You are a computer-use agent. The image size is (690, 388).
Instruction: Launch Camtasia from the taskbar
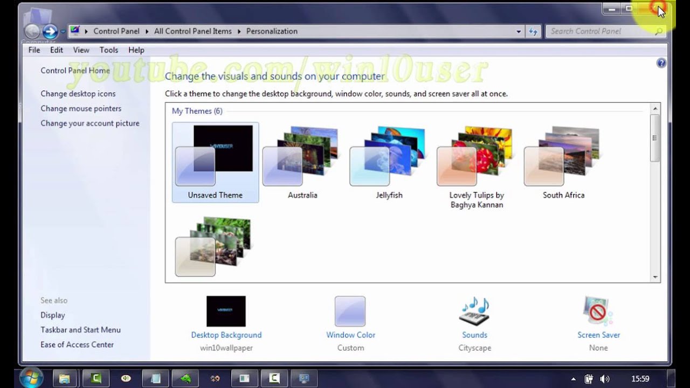pos(95,378)
